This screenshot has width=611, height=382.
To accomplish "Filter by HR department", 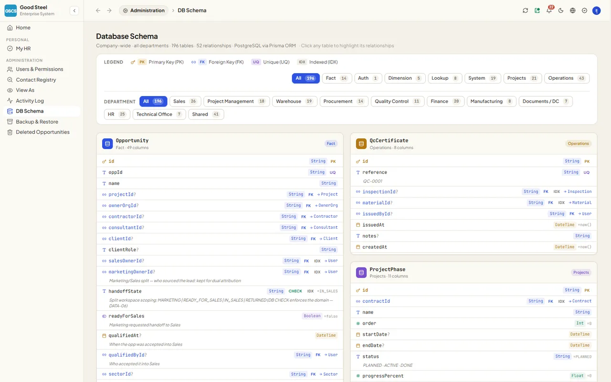I will coord(117,114).
